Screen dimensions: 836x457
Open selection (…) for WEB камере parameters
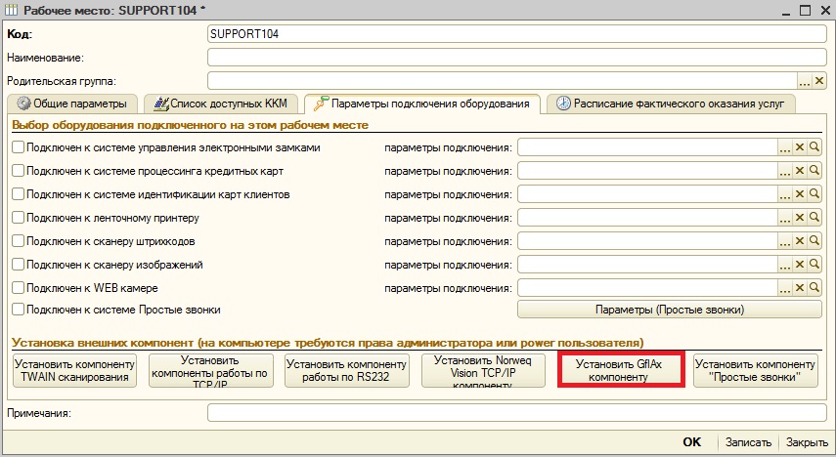click(785, 288)
